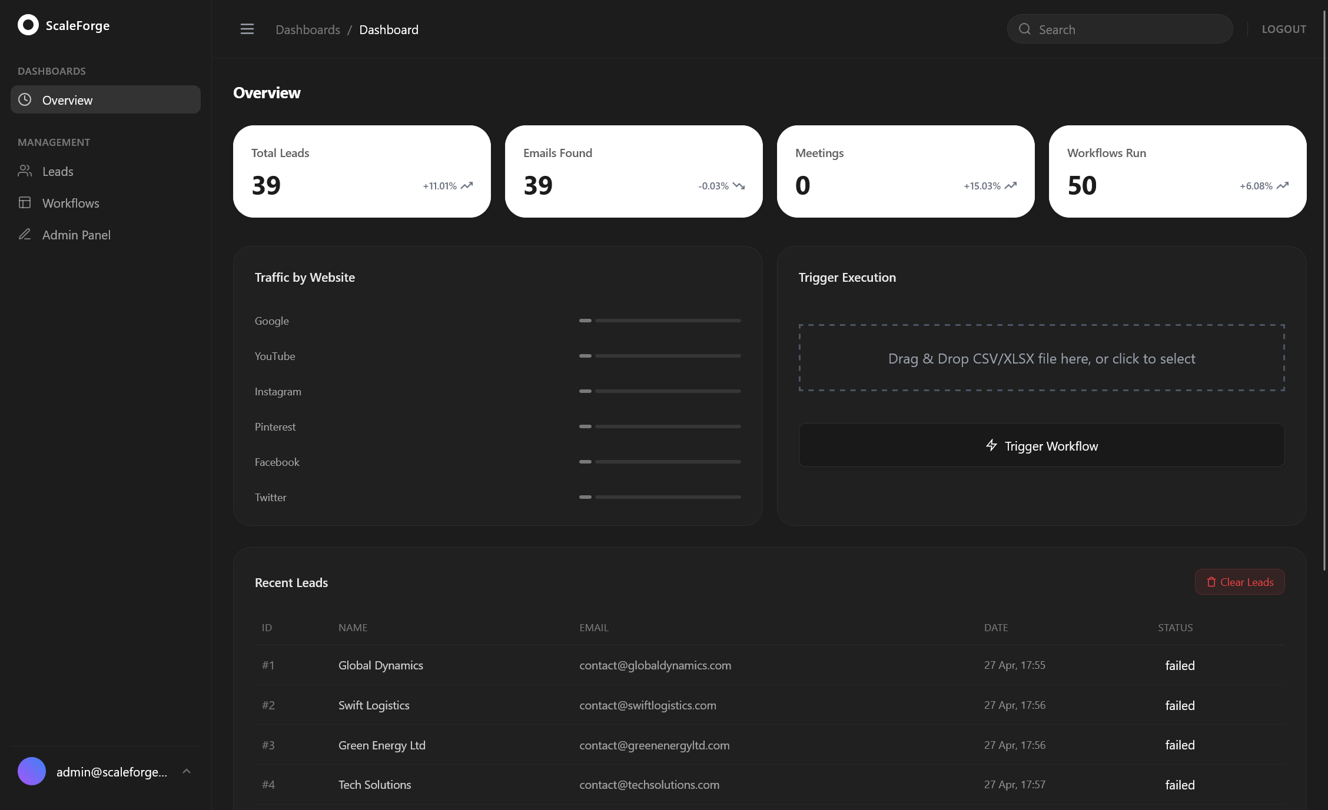Select the Green Energy Ltd lead name
Screen dimensions: 1328x810
382,745
